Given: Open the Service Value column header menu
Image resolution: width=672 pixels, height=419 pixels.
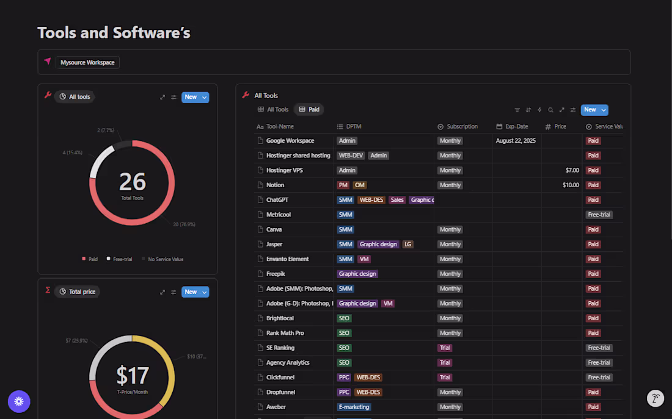Looking at the screenshot, I should (603, 127).
